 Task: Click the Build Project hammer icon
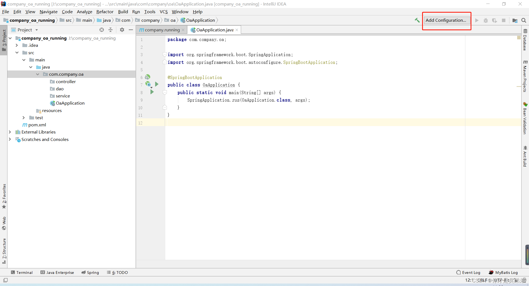(417, 20)
